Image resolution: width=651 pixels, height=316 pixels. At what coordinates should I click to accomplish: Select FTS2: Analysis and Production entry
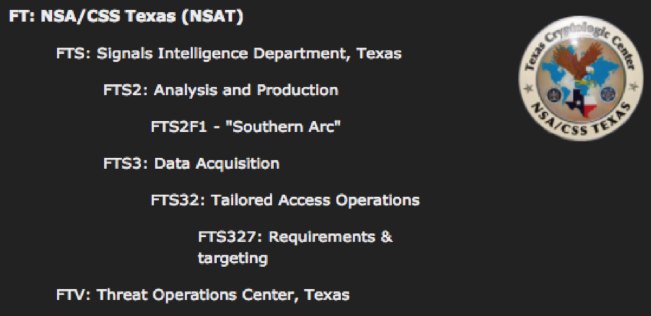click(221, 91)
